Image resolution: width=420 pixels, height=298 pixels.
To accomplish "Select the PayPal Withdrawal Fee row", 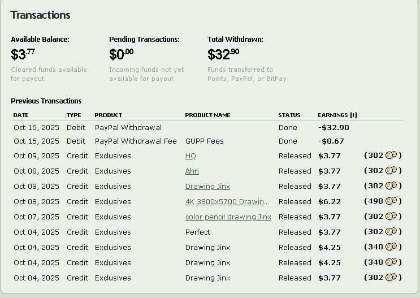I will click(136, 141).
